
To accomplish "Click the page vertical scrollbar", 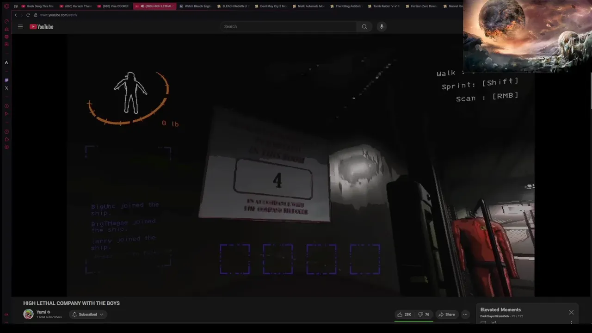I will (590, 91).
